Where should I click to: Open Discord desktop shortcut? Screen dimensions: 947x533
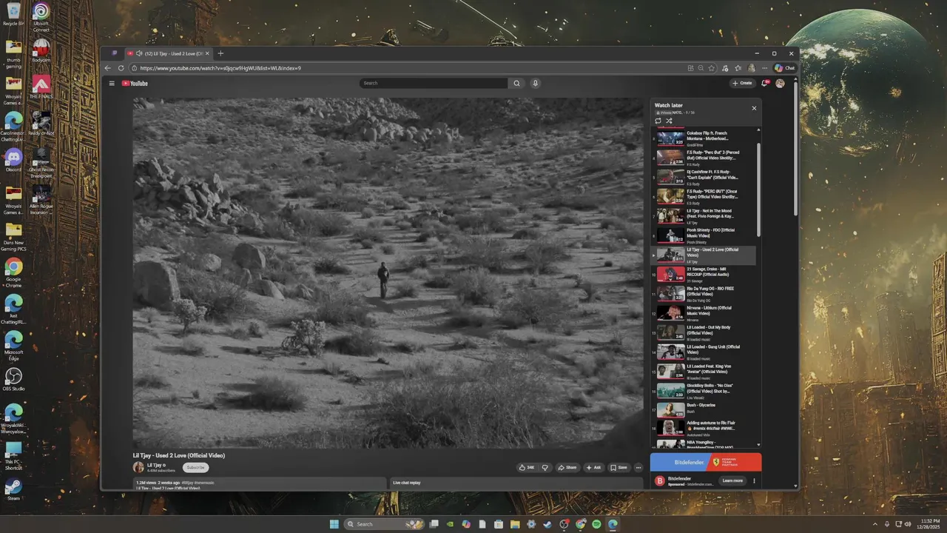pos(13,160)
